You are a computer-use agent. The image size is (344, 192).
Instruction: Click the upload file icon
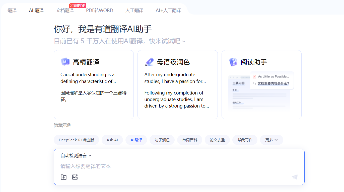click(x=64, y=177)
